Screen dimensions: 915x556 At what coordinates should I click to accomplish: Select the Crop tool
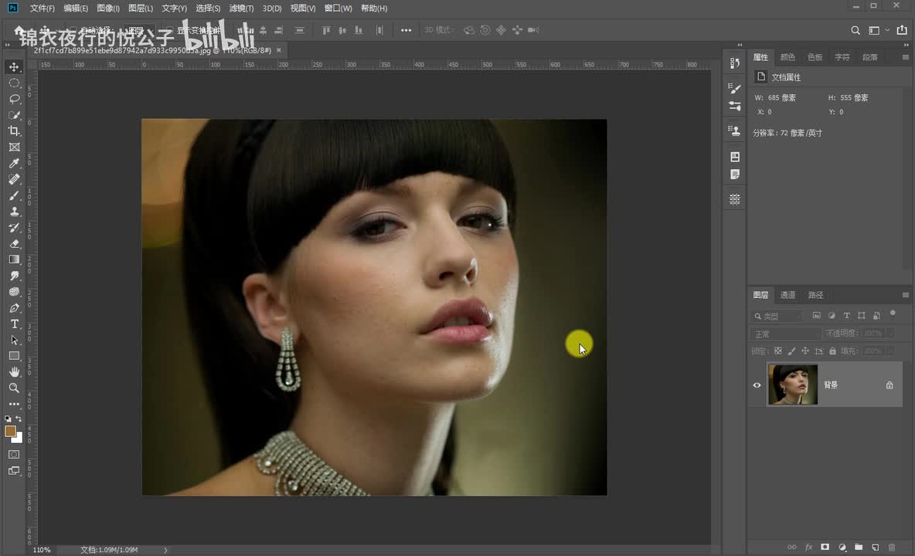click(x=14, y=131)
